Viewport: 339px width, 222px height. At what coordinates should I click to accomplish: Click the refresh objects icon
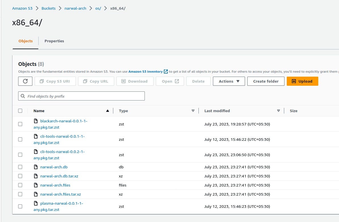tap(25, 81)
